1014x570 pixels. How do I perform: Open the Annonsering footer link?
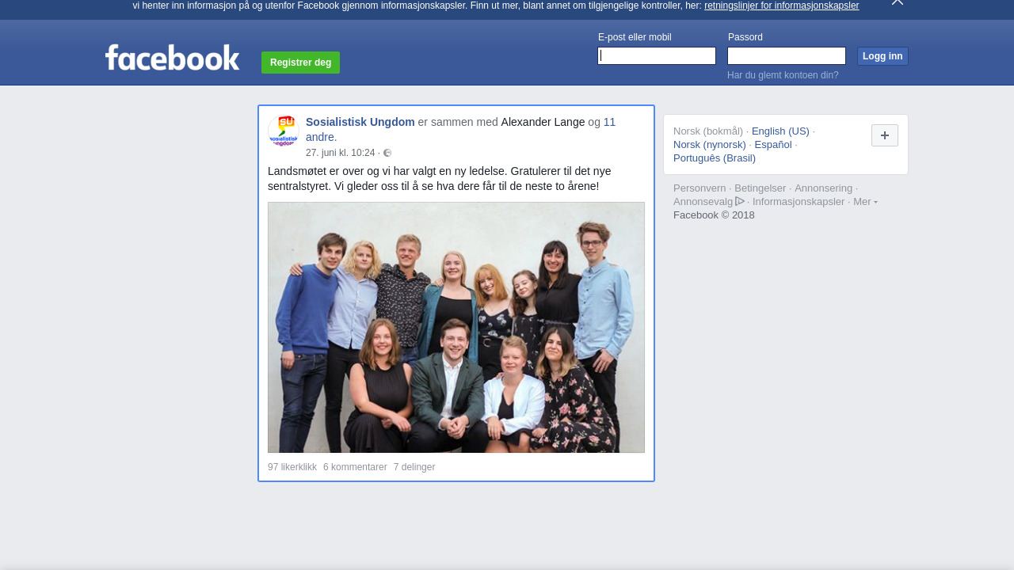(x=824, y=188)
